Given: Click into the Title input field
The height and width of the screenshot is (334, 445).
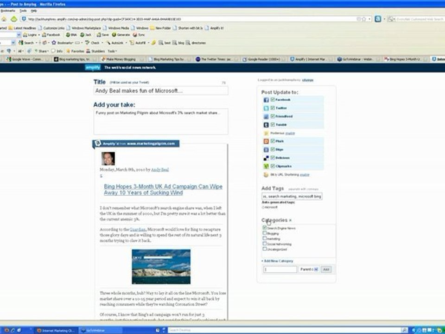Looking at the screenshot, I should 161,91.
